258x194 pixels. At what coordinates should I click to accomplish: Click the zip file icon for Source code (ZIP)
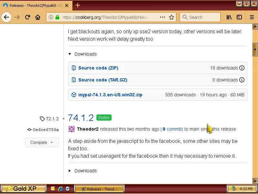point(74,68)
